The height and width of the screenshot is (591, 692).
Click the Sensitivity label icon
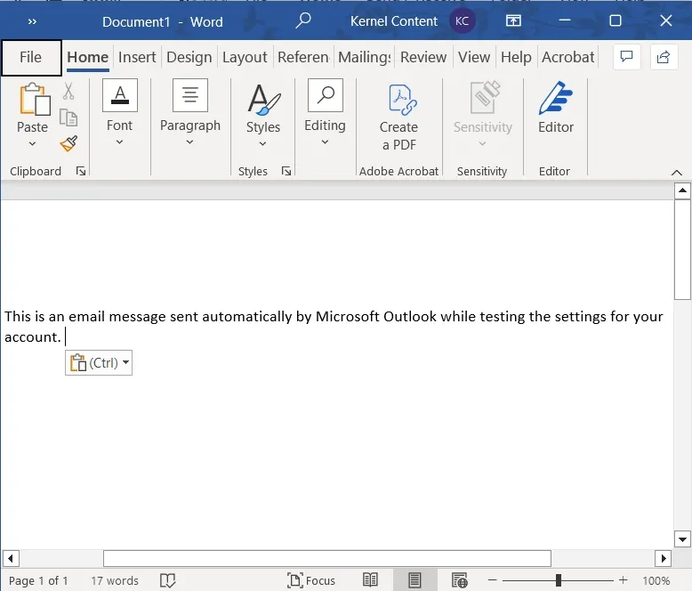(x=485, y=97)
